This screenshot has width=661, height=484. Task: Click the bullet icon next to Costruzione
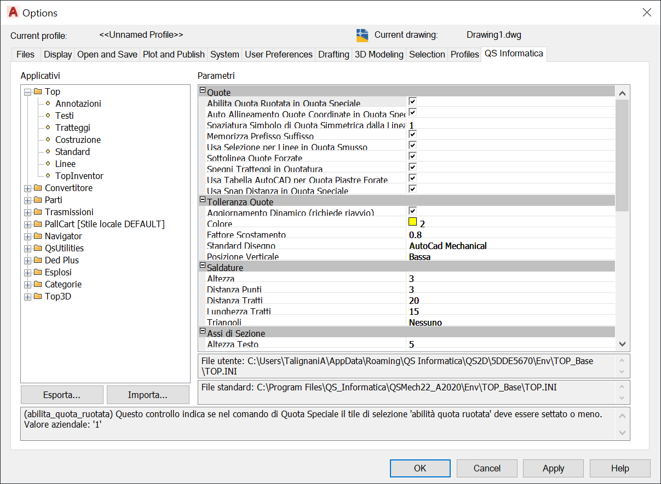[x=48, y=140]
